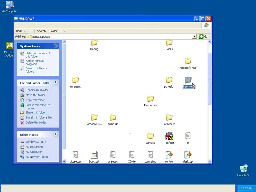Open the Recycle Bin desktop icon

pyautogui.click(x=243, y=170)
